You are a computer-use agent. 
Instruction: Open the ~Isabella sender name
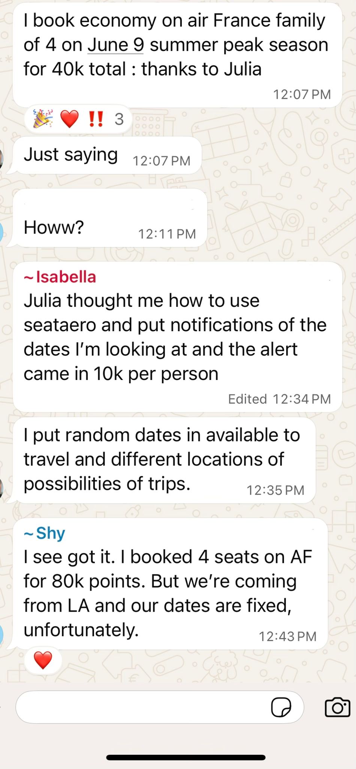pyautogui.click(x=60, y=277)
